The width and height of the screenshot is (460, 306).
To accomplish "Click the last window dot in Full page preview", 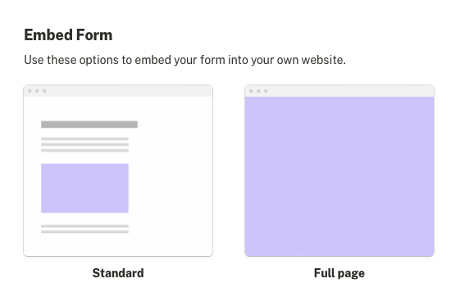I will pyautogui.click(x=266, y=91).
